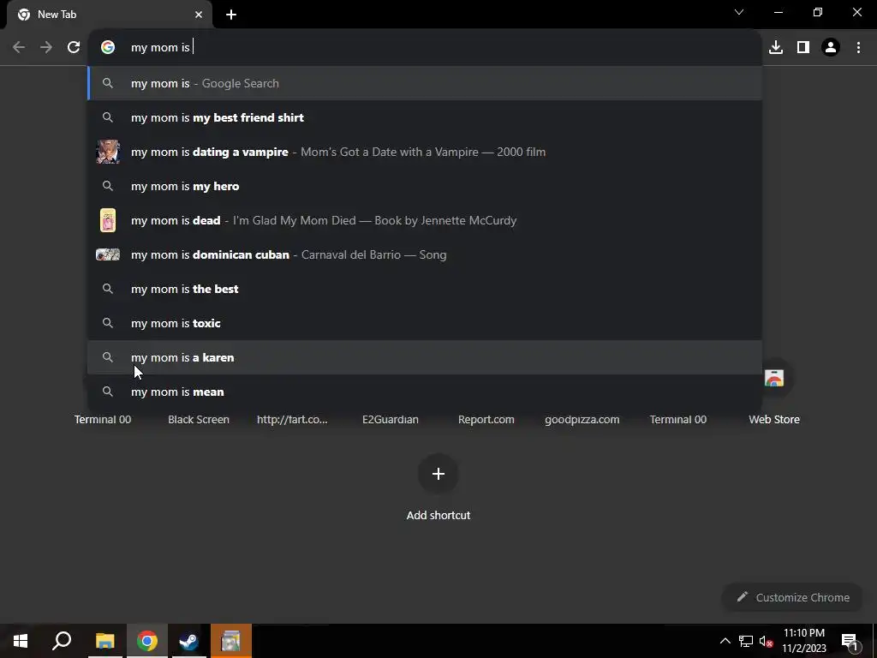Open Chrome's three-dot menu
Screen dimensions: 877x658
pos(858,48)
